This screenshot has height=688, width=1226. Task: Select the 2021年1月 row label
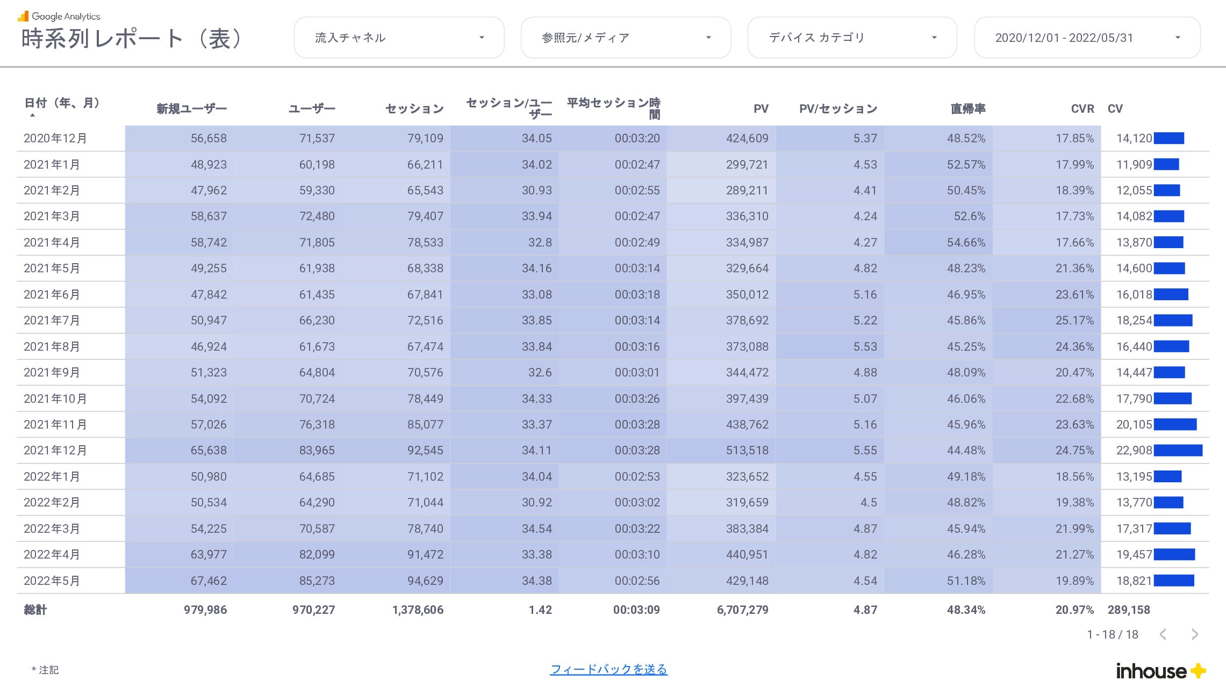pos(52,164)
